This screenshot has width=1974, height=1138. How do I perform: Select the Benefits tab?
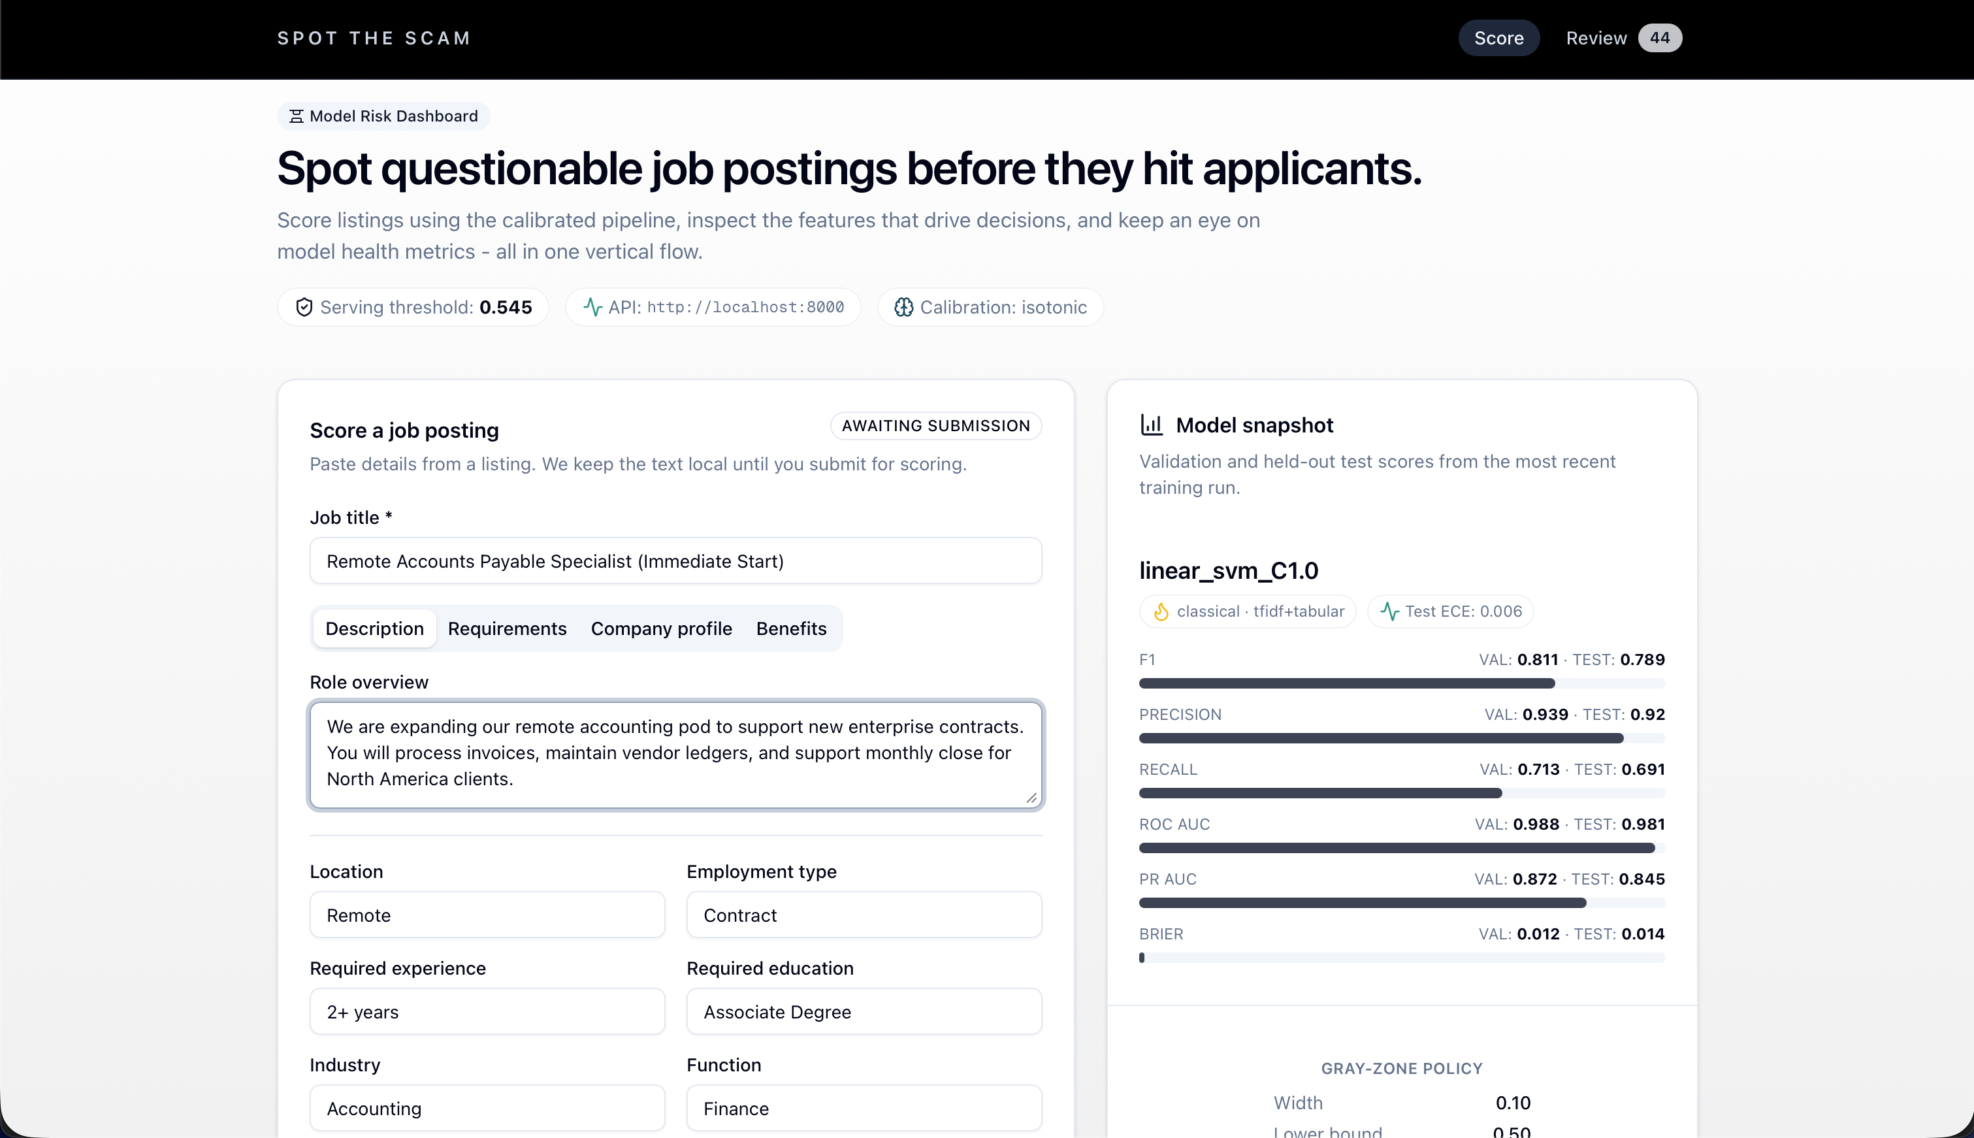(791, 628)
